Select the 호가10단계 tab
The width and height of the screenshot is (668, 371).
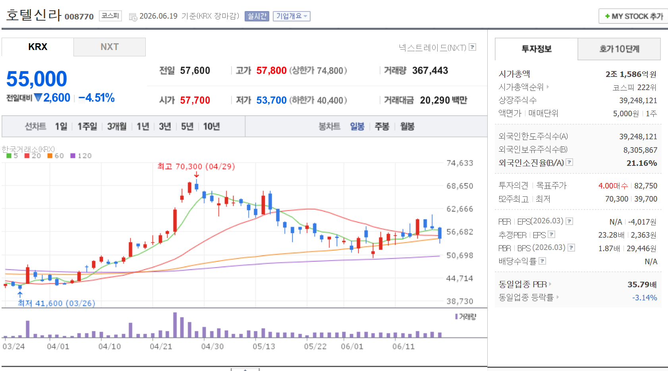pos(619,49)
